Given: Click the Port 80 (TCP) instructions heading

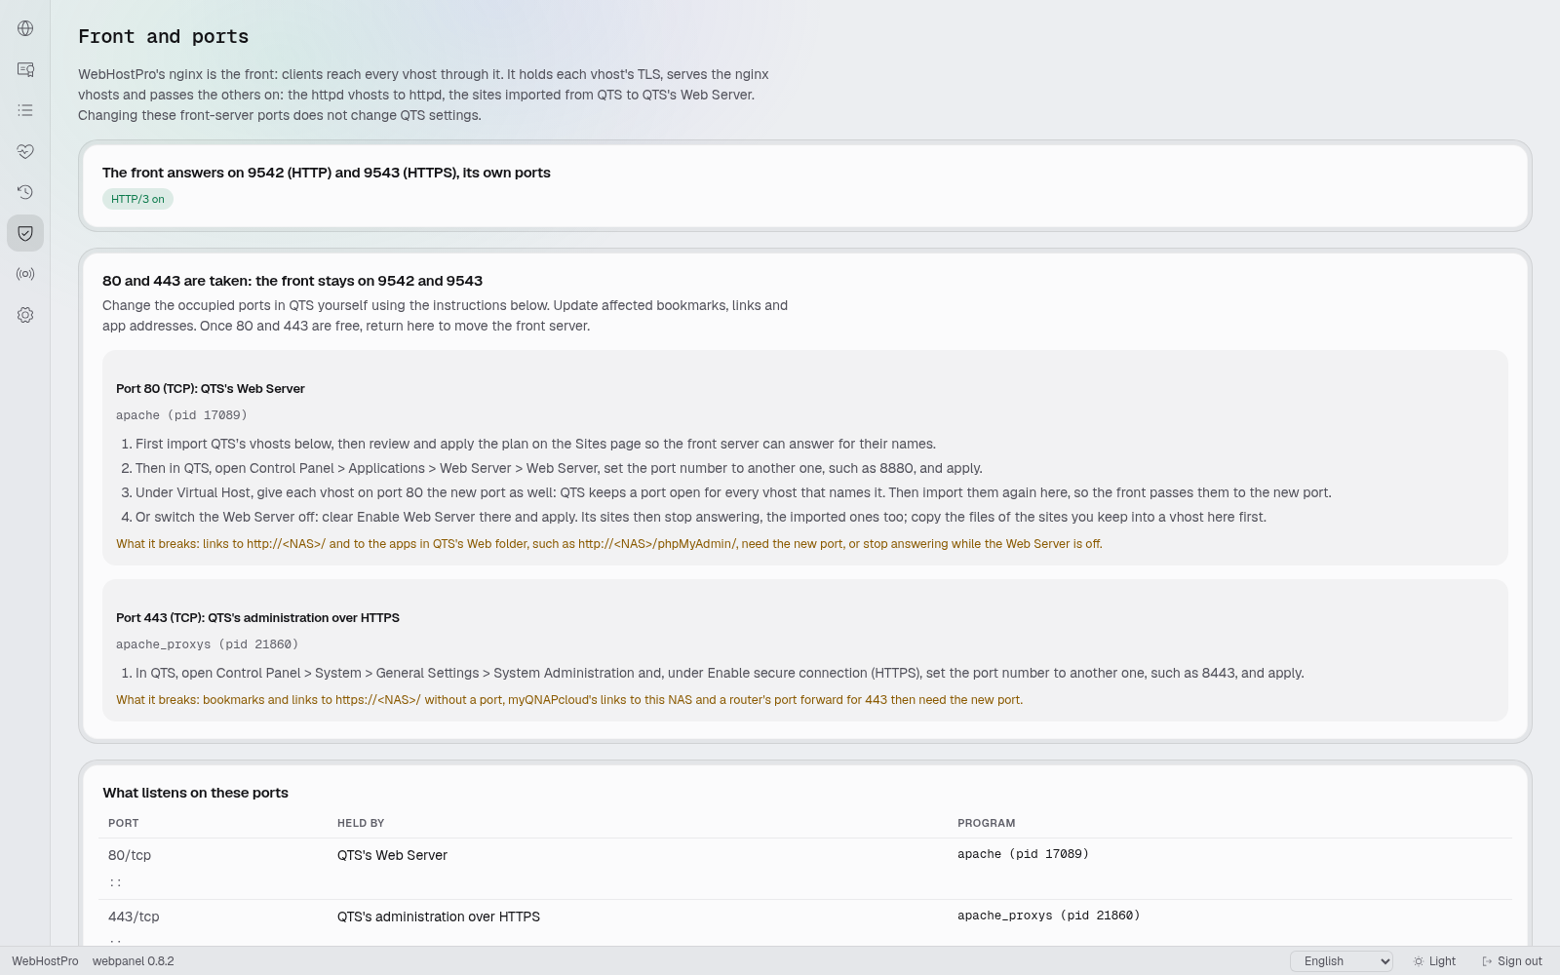Looking at the screenshot, I should 211,388.
